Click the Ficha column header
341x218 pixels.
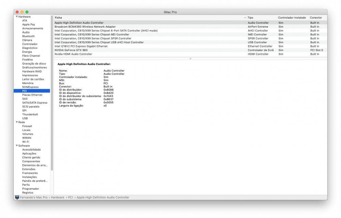click(150, 18)
